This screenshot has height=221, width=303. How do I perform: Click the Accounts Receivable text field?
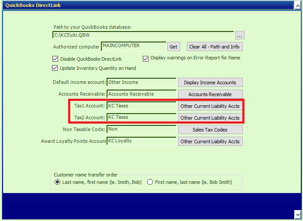pyautogui.click(x=141, y=94)
